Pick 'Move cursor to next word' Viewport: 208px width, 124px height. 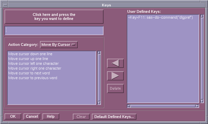click(x=29, y=73)
